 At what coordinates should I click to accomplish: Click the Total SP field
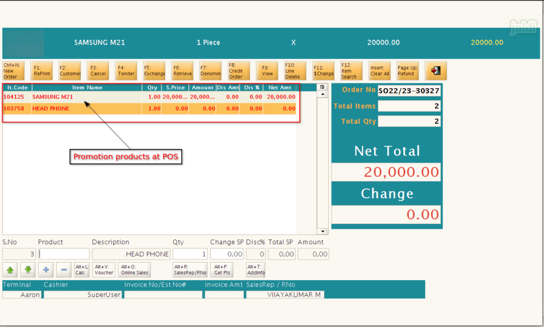point(282,254)
